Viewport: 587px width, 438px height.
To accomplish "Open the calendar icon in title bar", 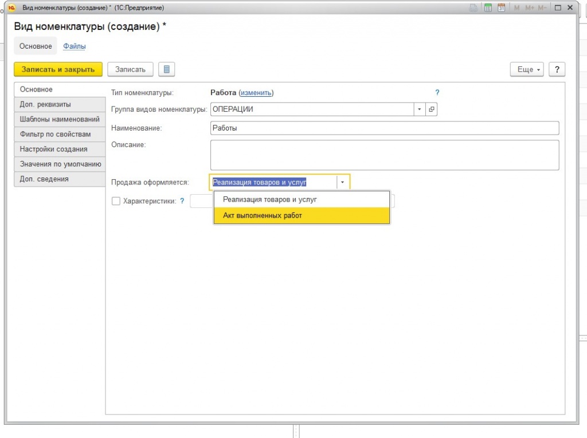I will (x=502, y=8).
